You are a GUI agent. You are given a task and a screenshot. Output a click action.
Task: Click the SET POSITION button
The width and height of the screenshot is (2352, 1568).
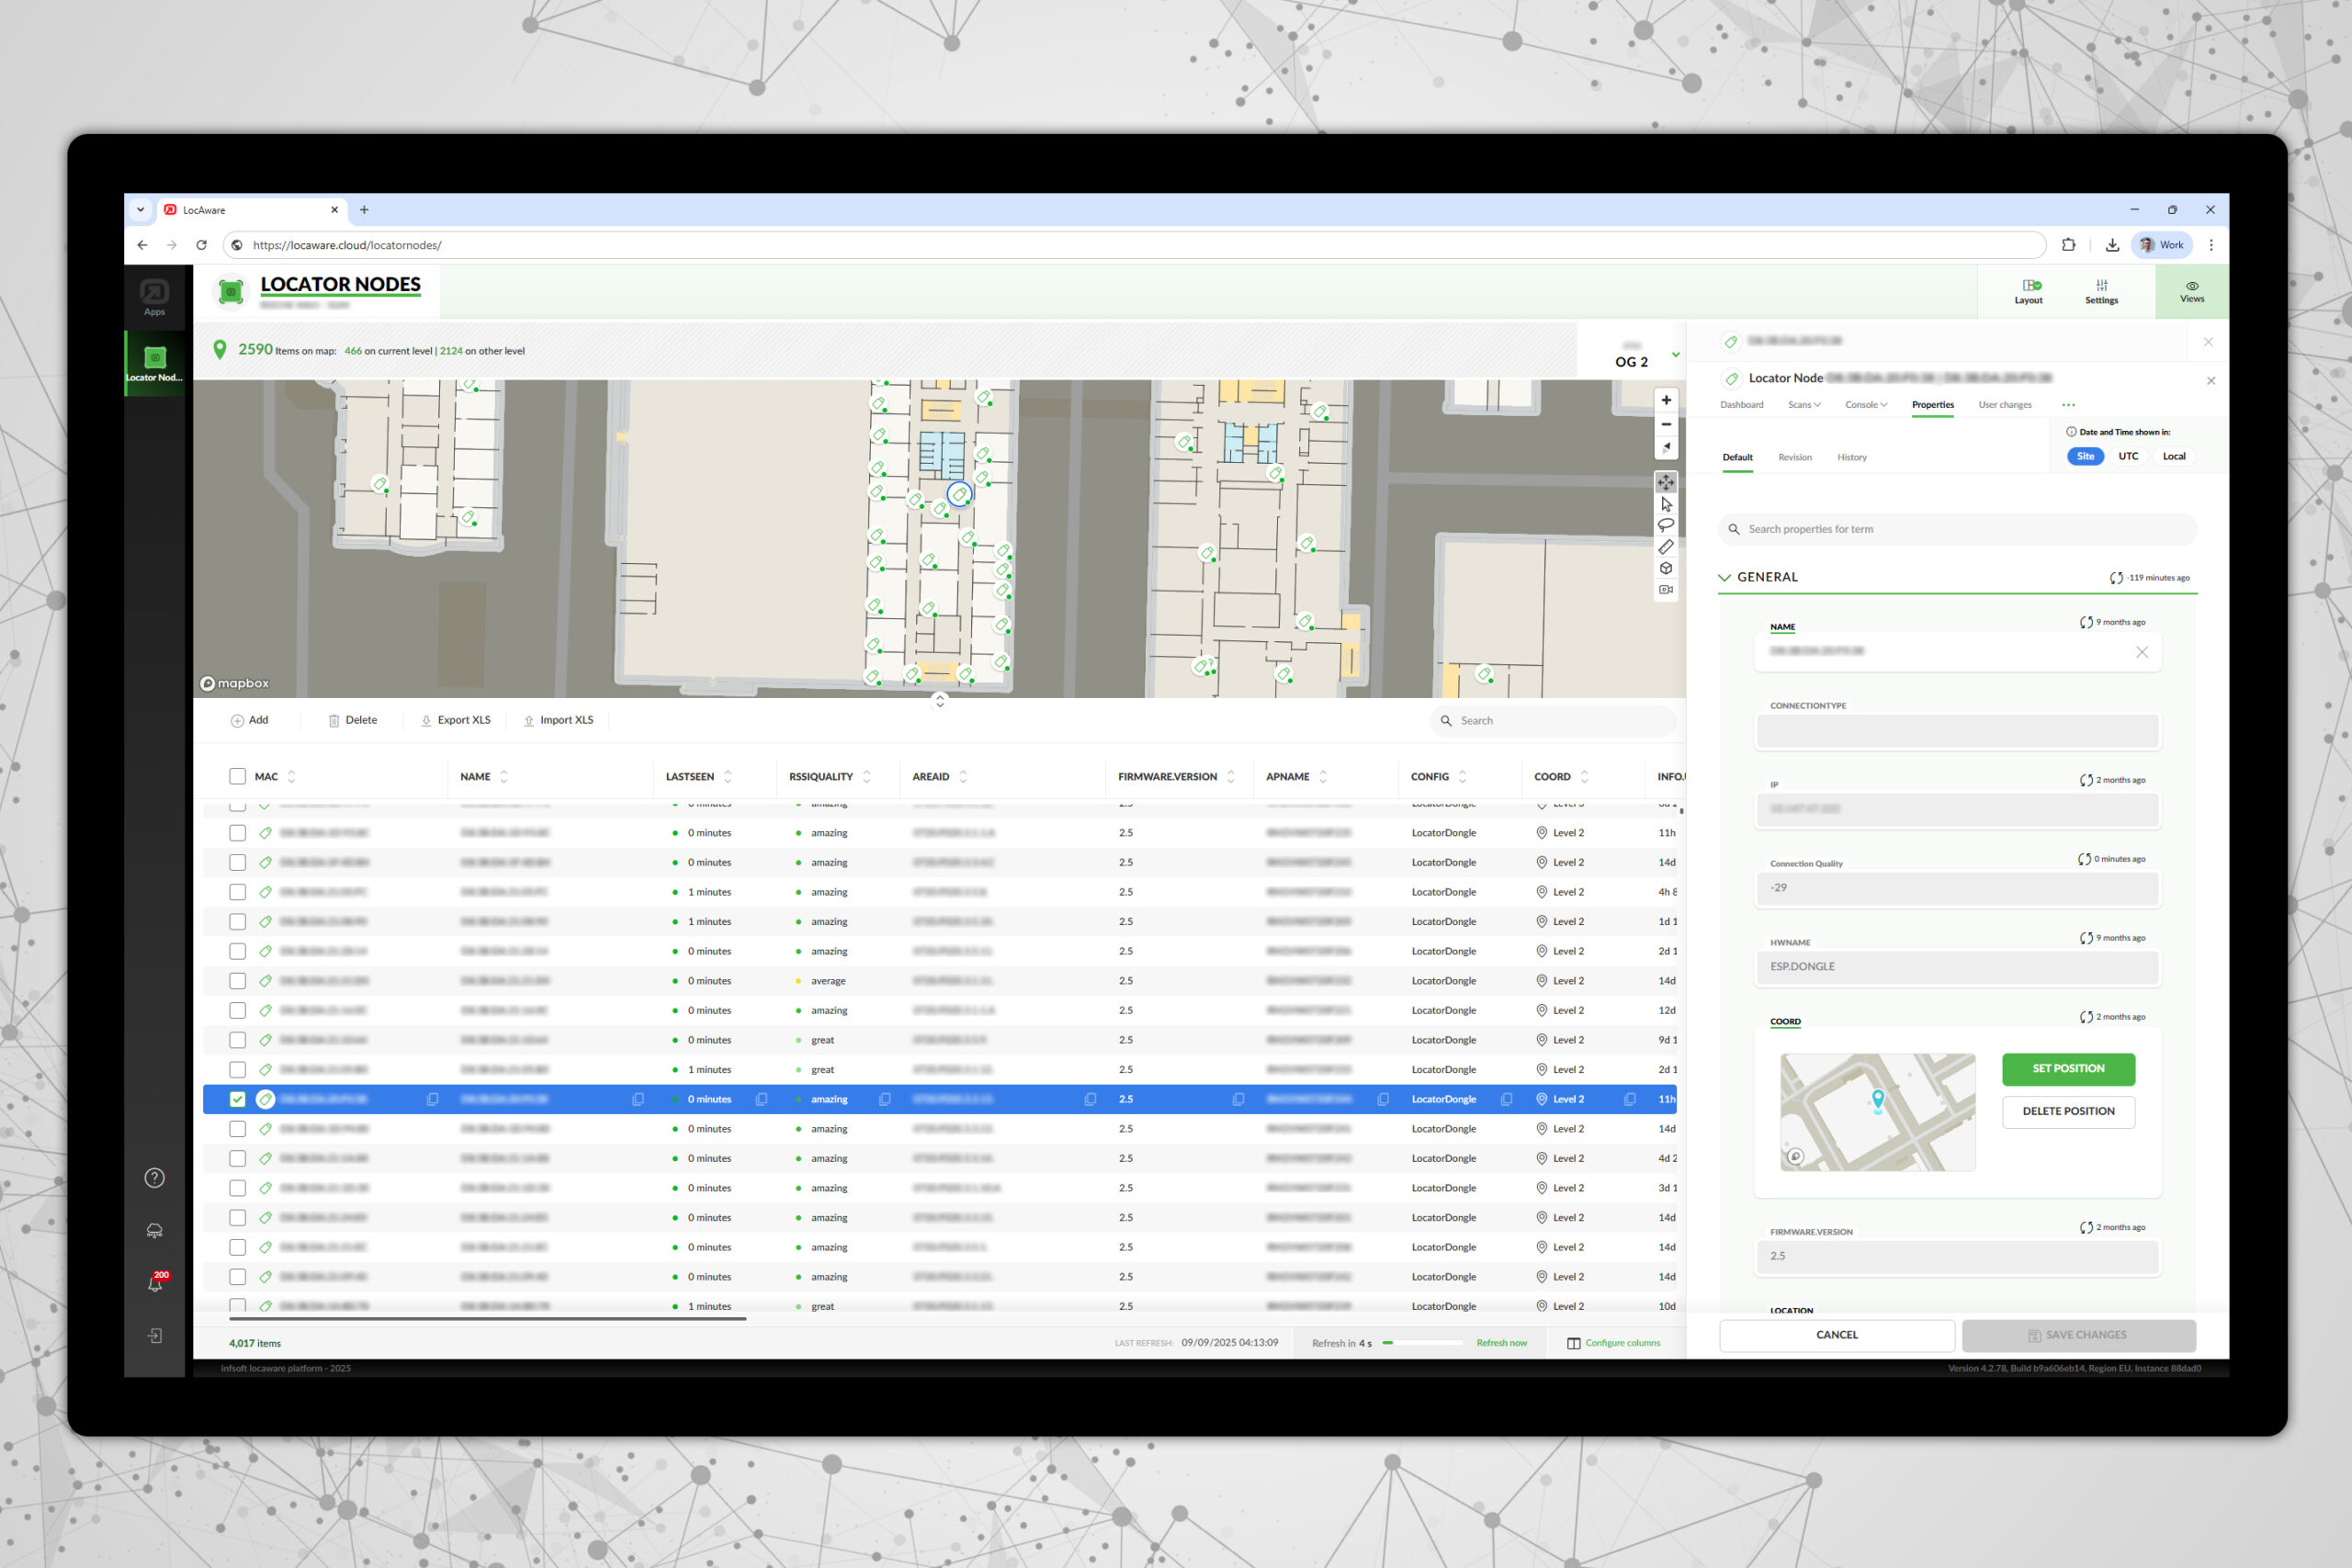(2067, 1068)
